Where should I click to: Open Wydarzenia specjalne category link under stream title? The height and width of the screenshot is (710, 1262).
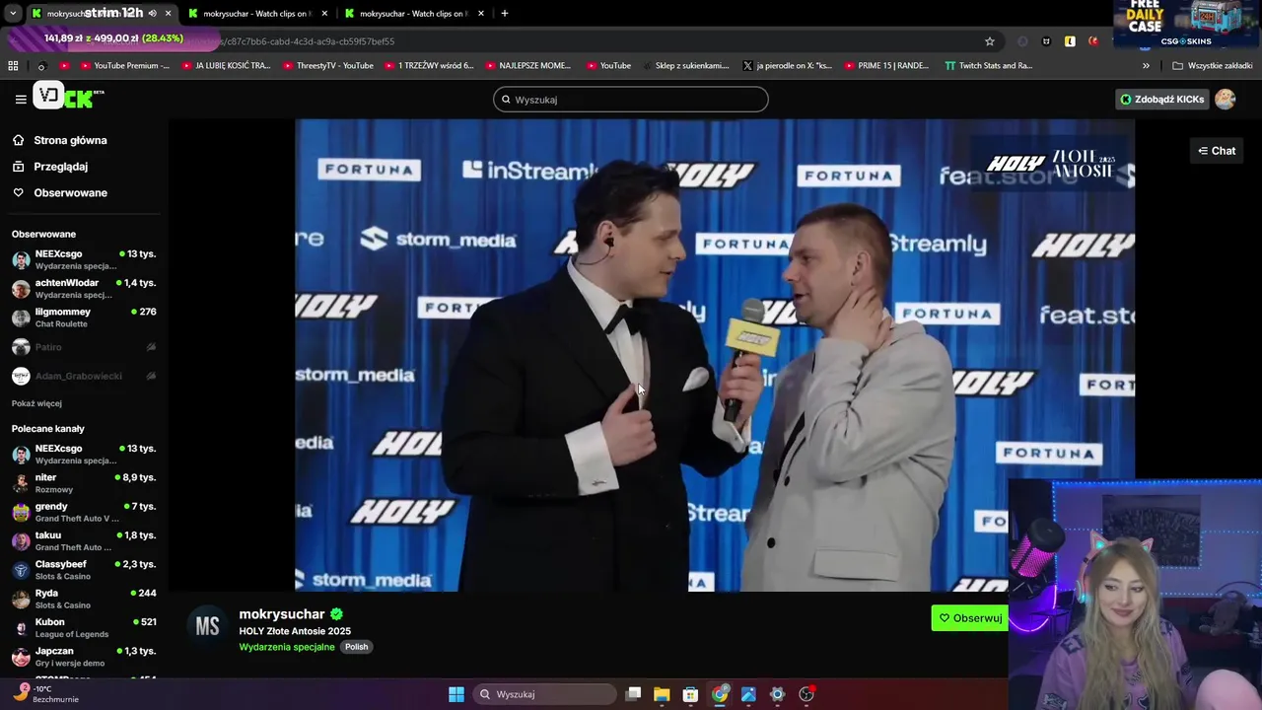pyautogui.click(x=286, y=647)
